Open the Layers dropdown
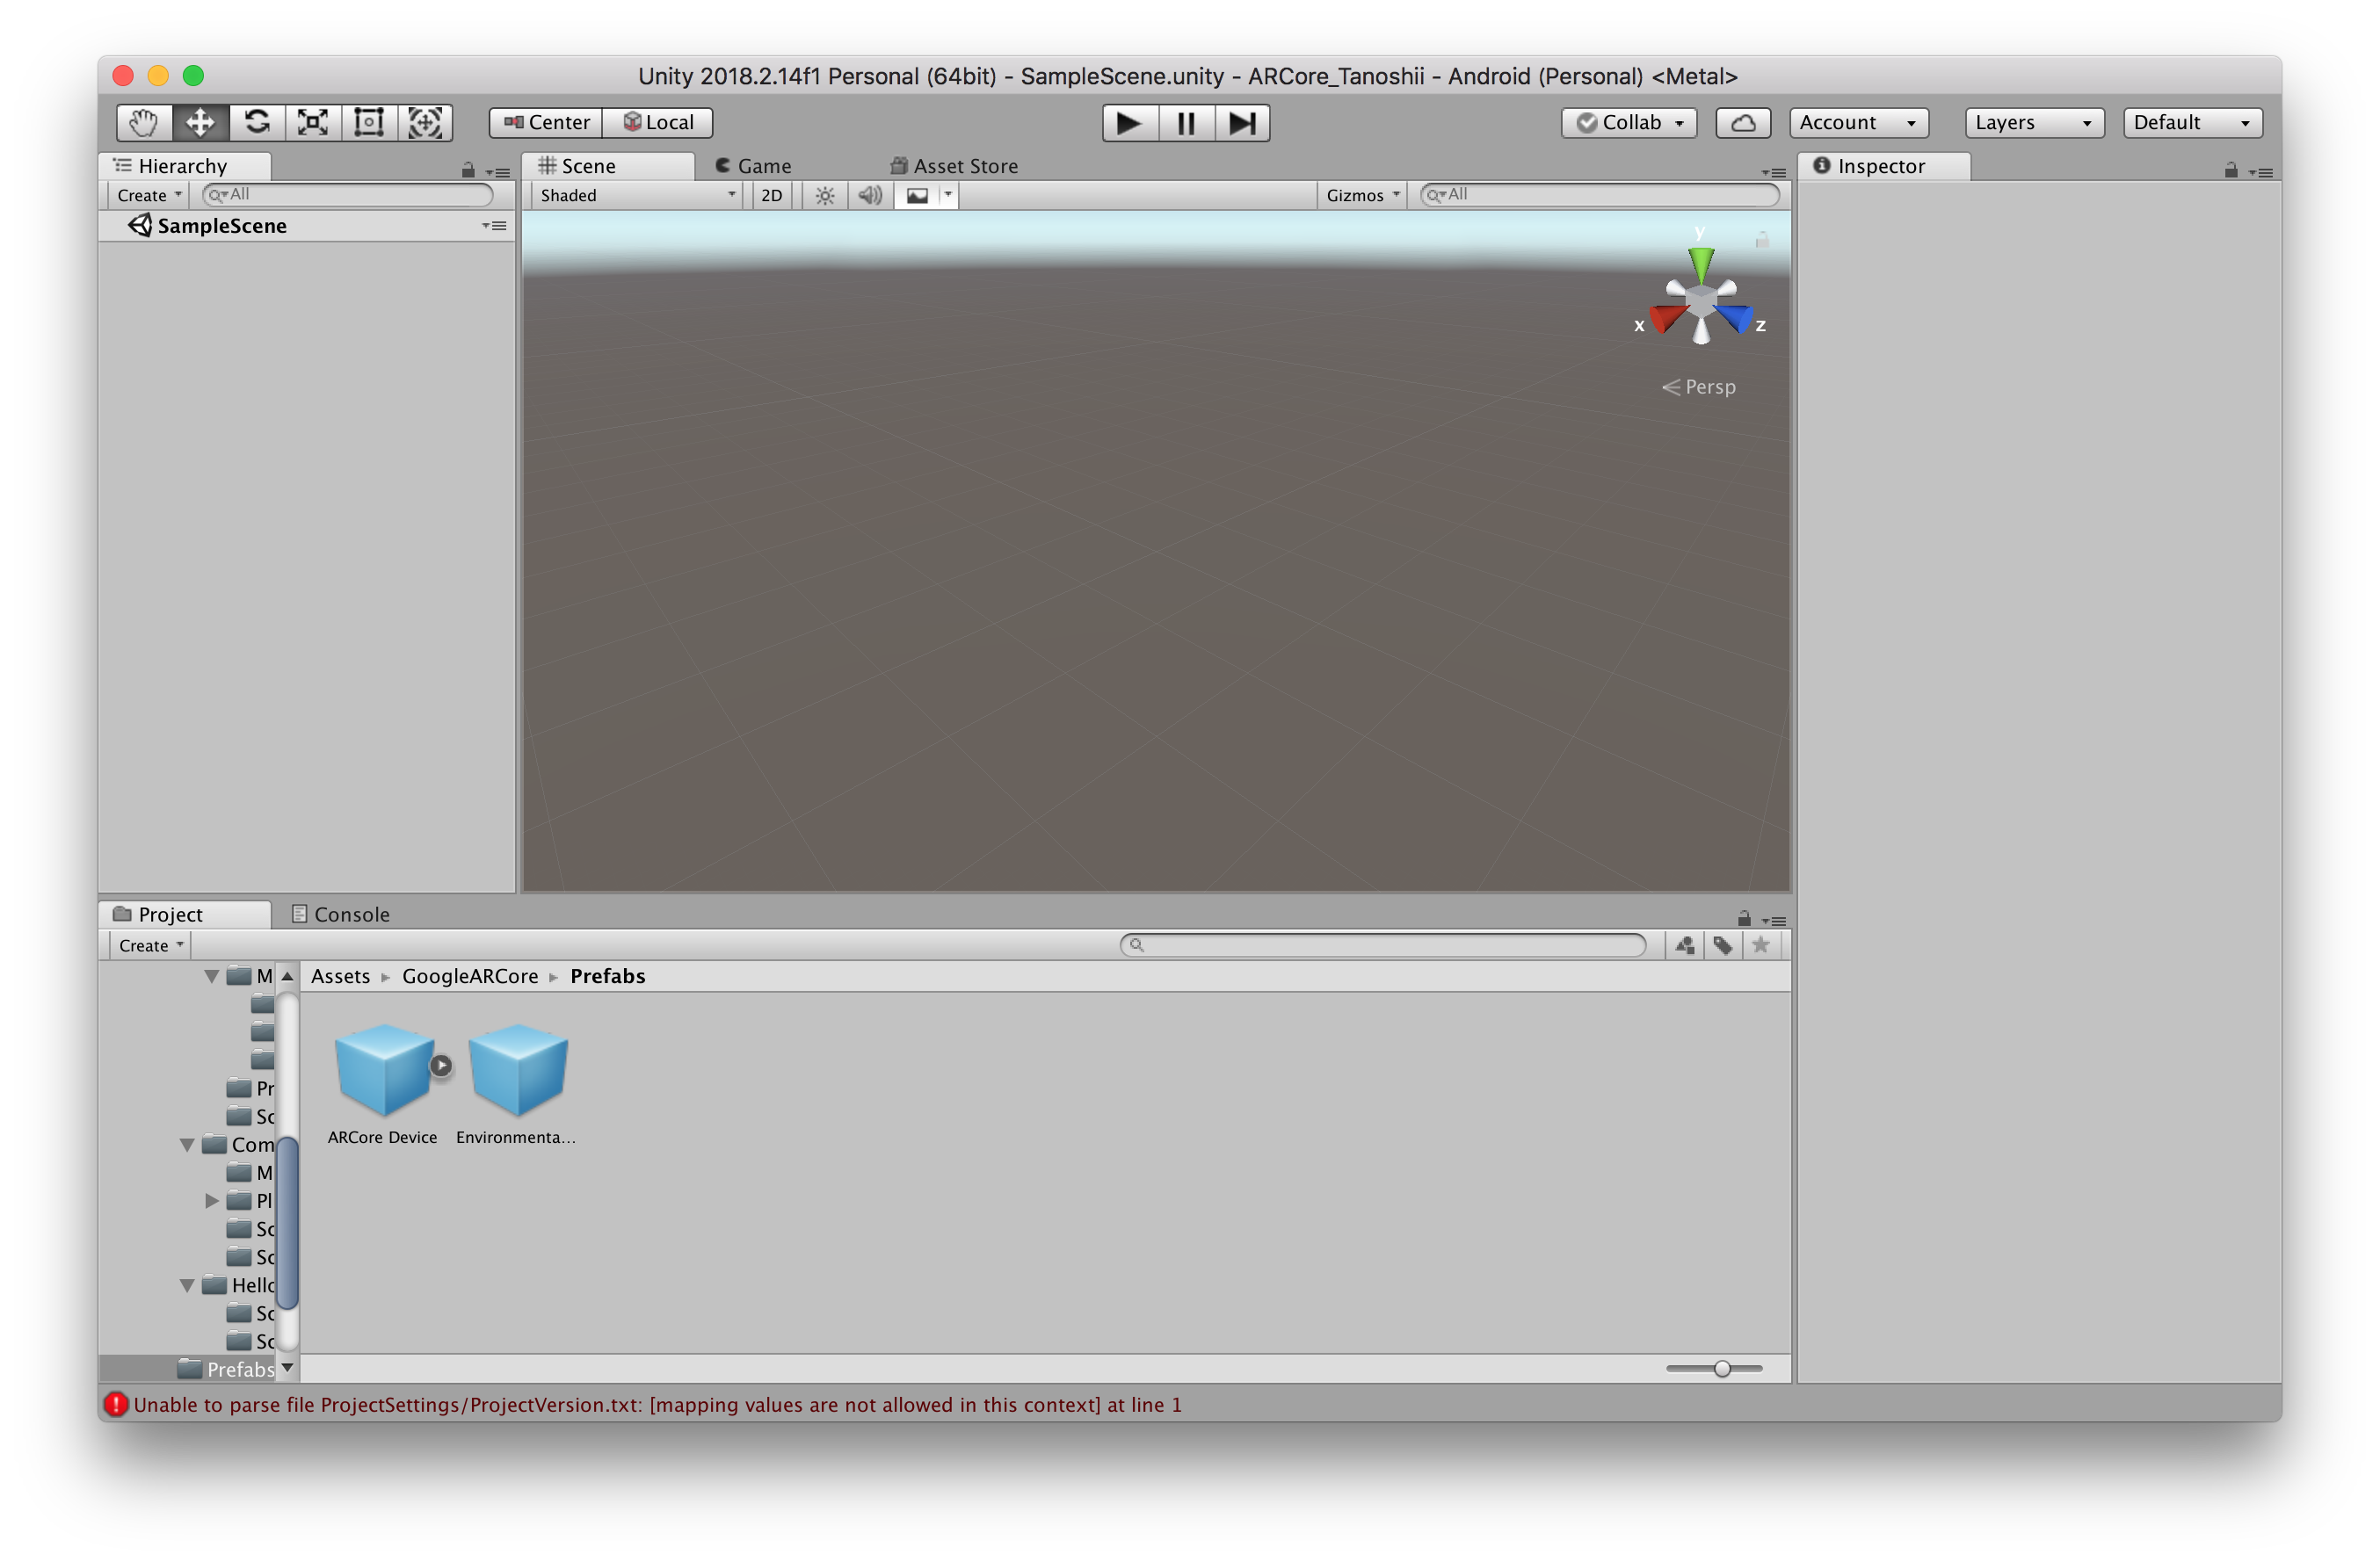2380x1562 pixels. coord(2033,123)
